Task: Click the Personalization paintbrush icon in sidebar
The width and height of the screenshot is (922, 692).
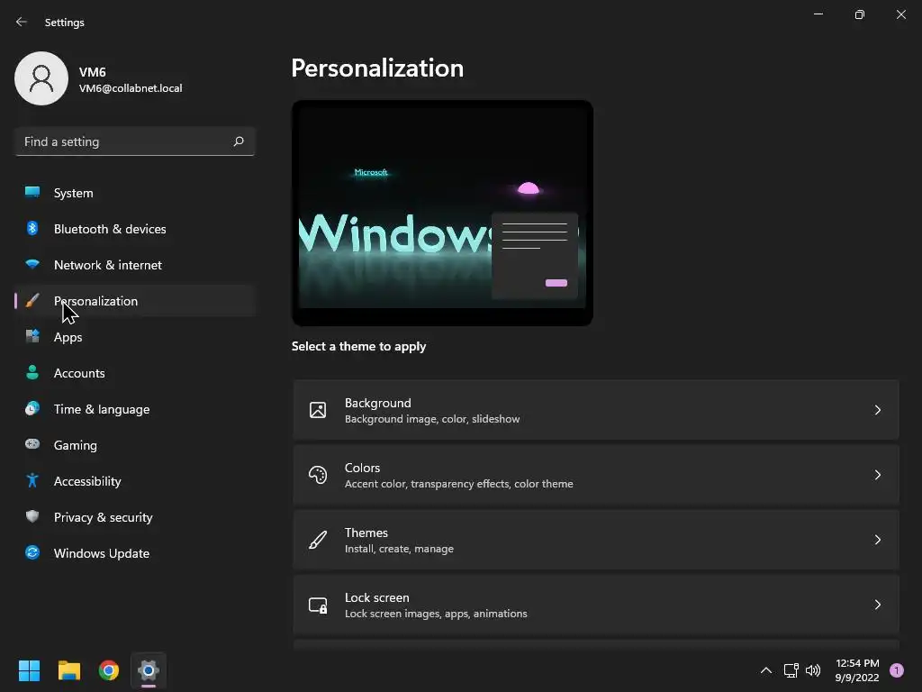Action: (x=32, y=300)
